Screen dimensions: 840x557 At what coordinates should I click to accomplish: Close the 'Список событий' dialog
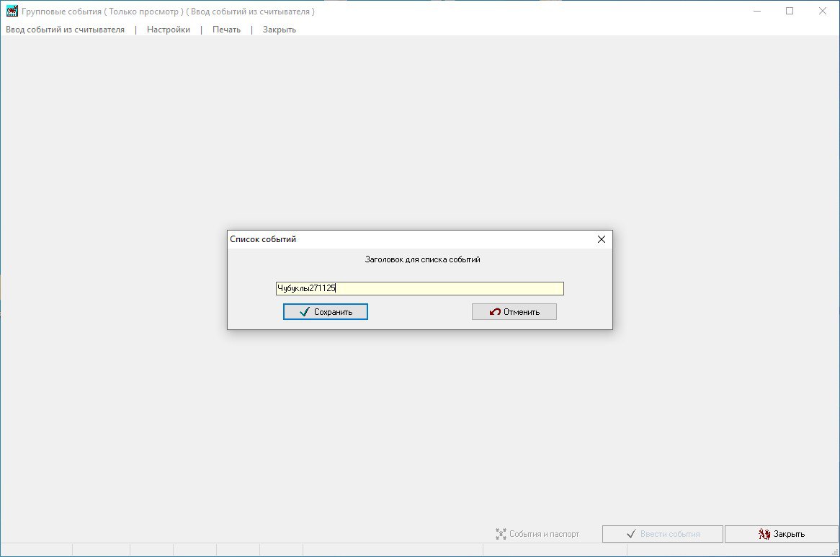pyautogui.click(x=601, y=239)
